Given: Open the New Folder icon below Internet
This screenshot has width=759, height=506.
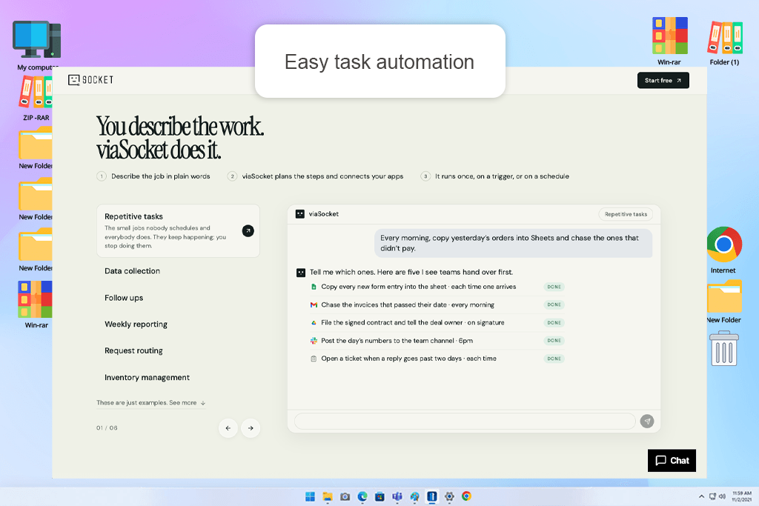Looking at the screenshot, I should 723,301.
